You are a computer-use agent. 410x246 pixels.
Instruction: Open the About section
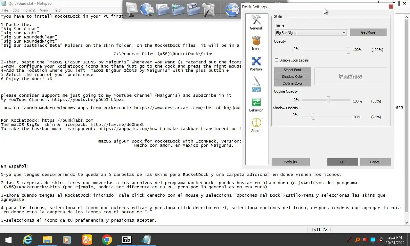(x=256, y=125)
